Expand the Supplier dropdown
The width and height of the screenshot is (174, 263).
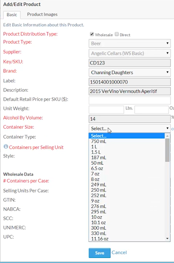tap(130, 53)
